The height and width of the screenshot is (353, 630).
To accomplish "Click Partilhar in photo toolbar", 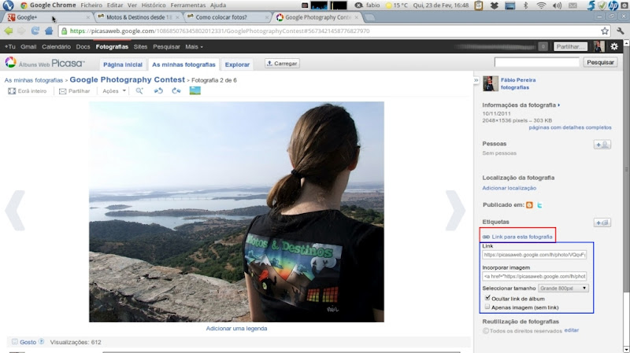I will (74, 91).
